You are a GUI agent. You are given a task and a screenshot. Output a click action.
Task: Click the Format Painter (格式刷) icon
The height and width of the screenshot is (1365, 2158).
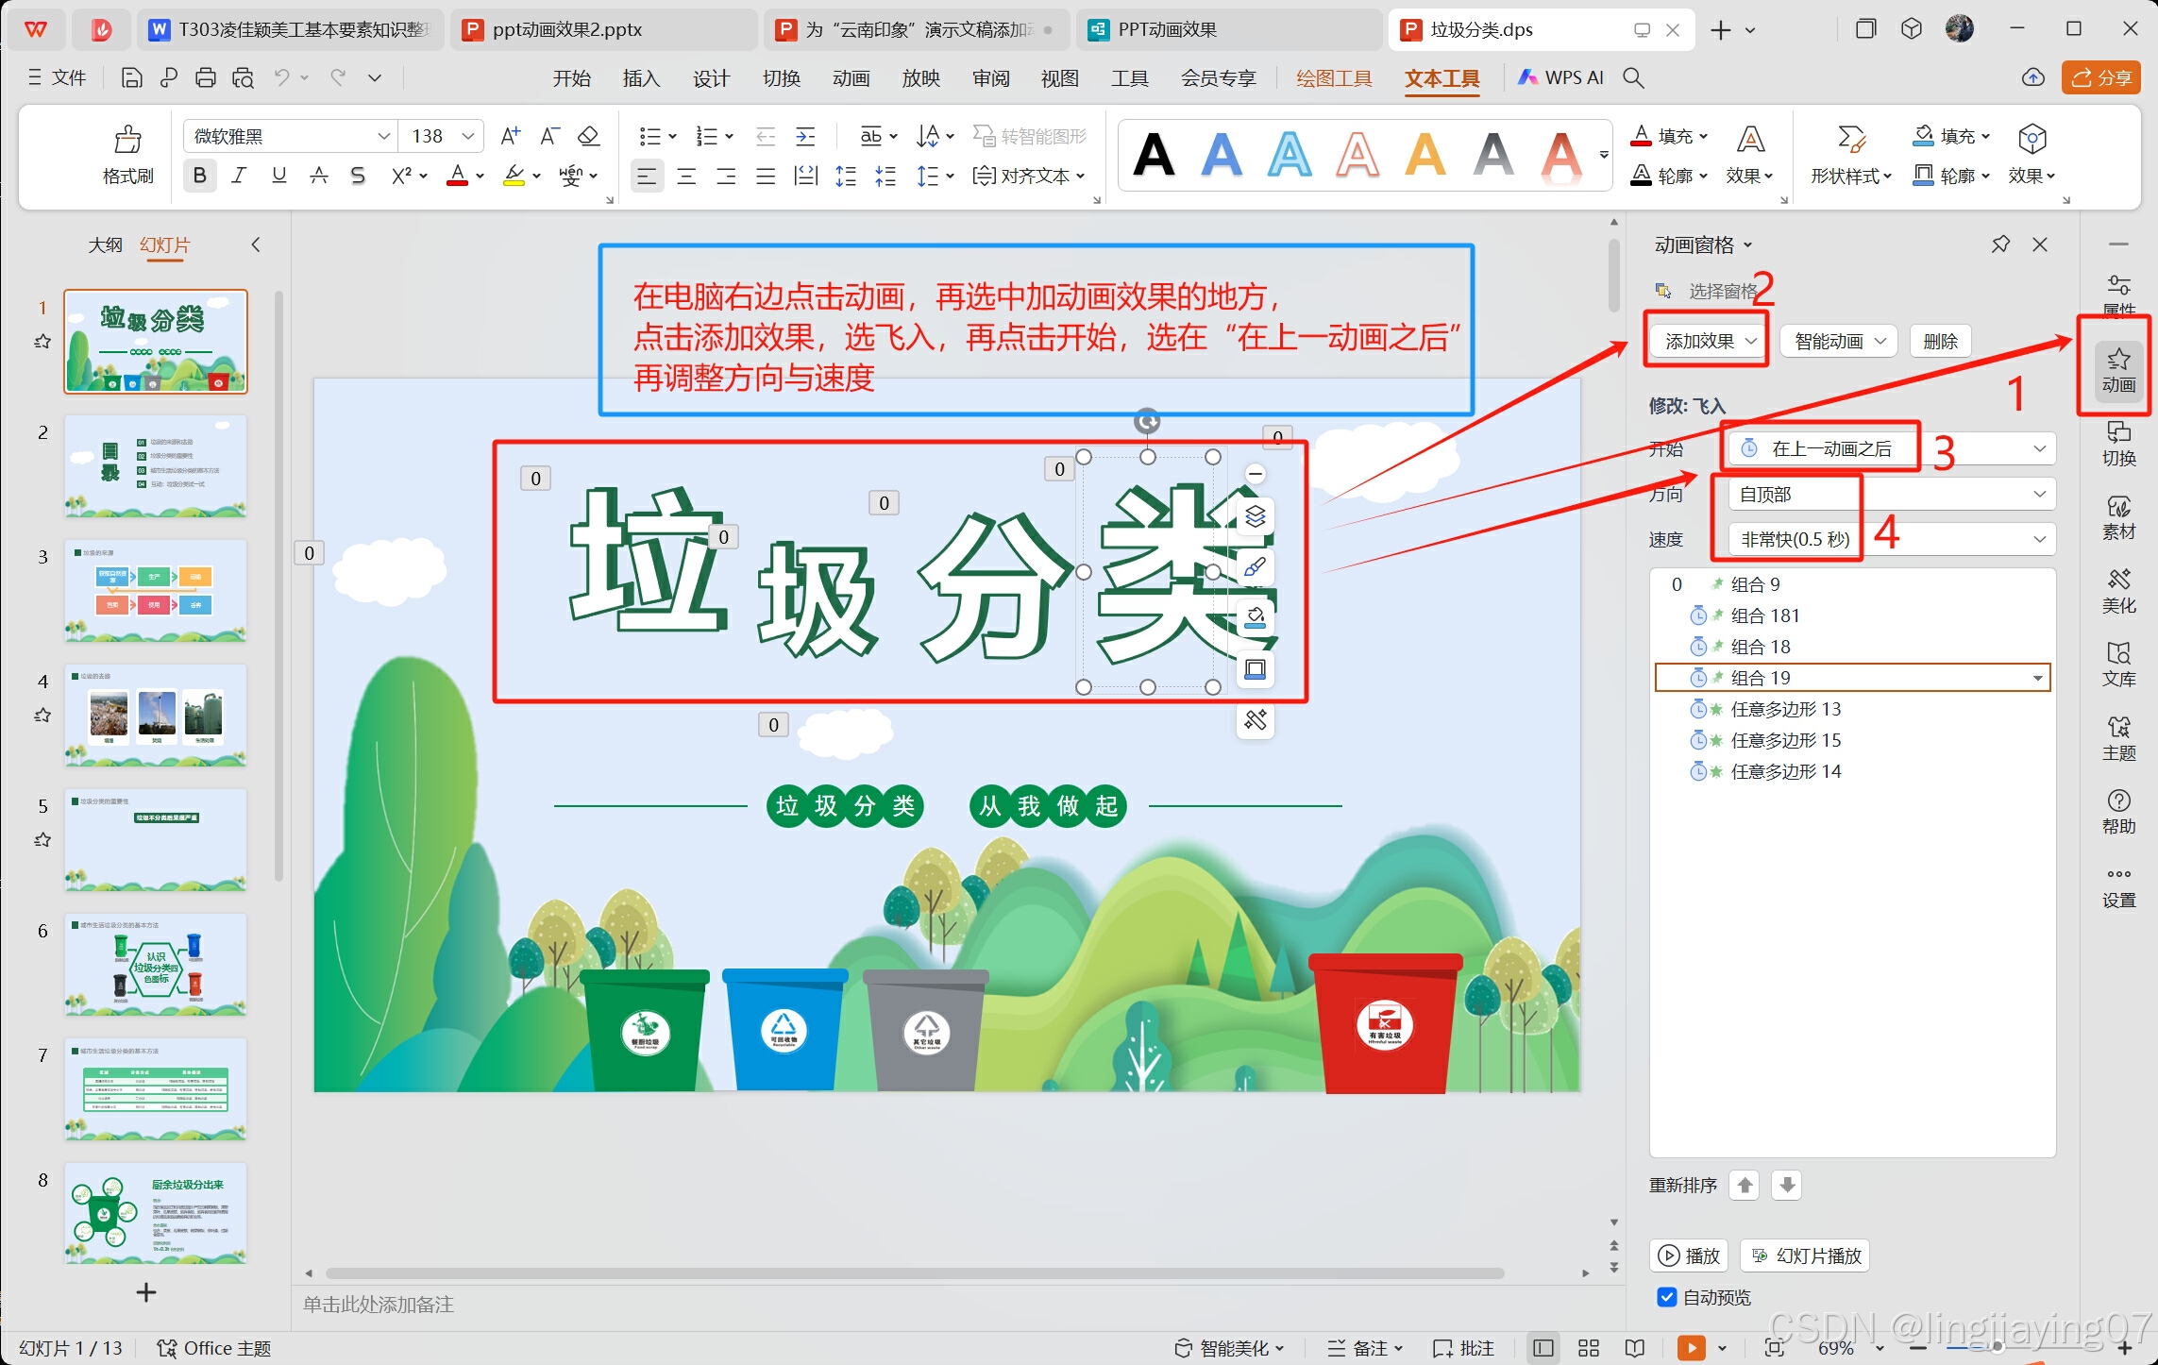tap(127, 142)
